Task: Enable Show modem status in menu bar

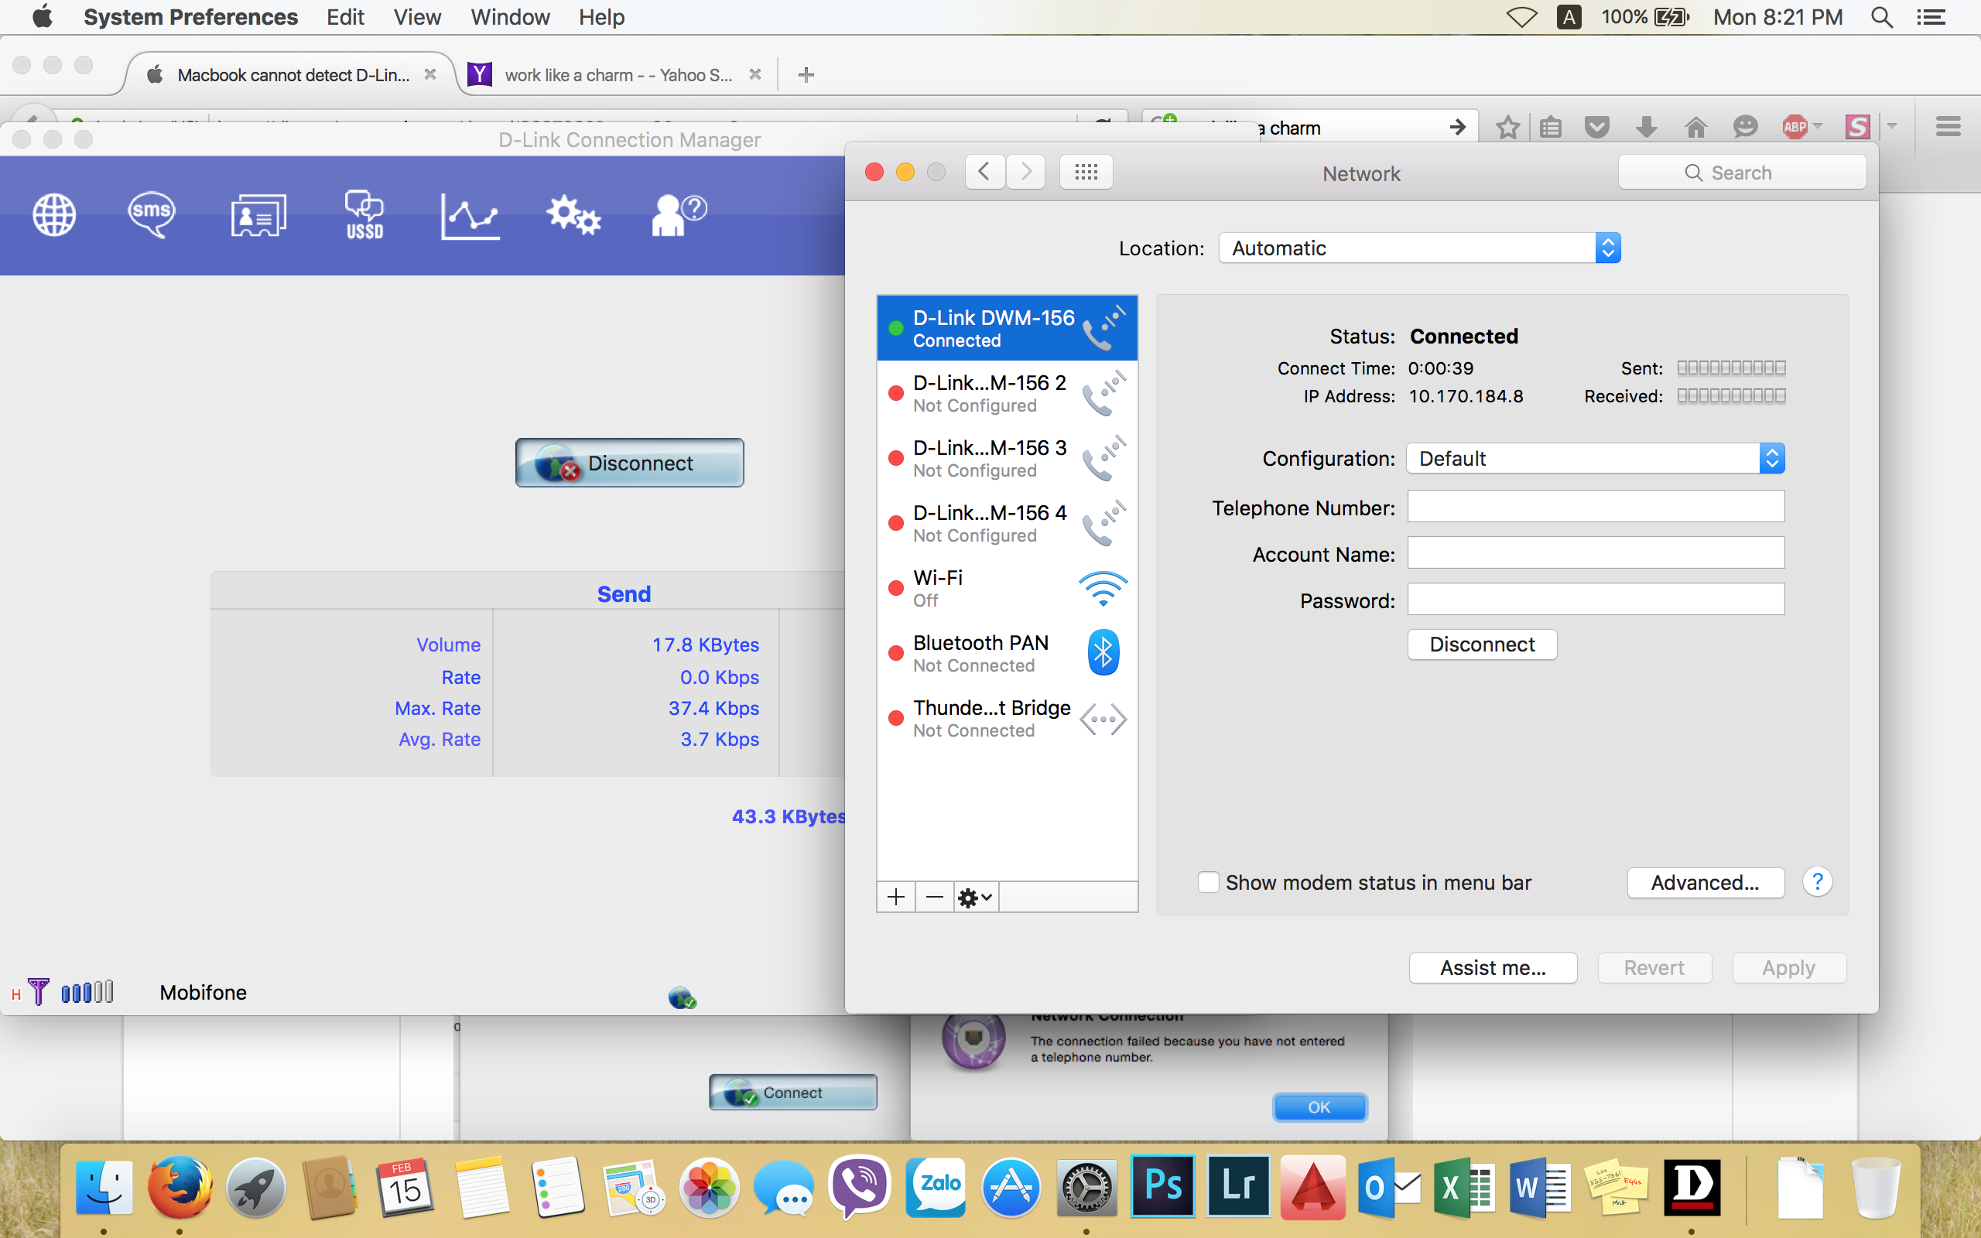Action: 1208,883
